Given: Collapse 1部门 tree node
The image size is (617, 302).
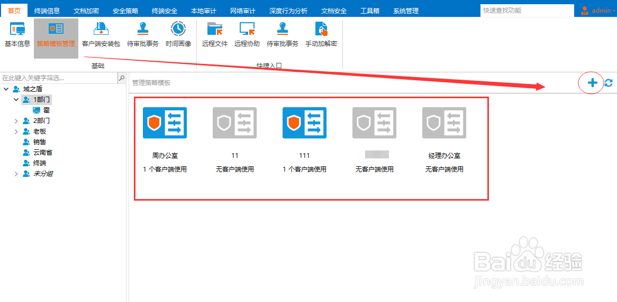Looking at the screenshot, I should click(16, 100).
